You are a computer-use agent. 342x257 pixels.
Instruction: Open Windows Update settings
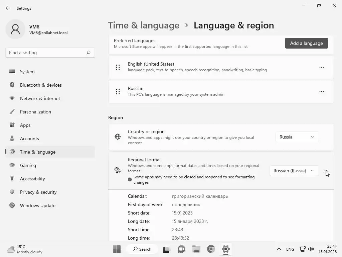(50, 205)
